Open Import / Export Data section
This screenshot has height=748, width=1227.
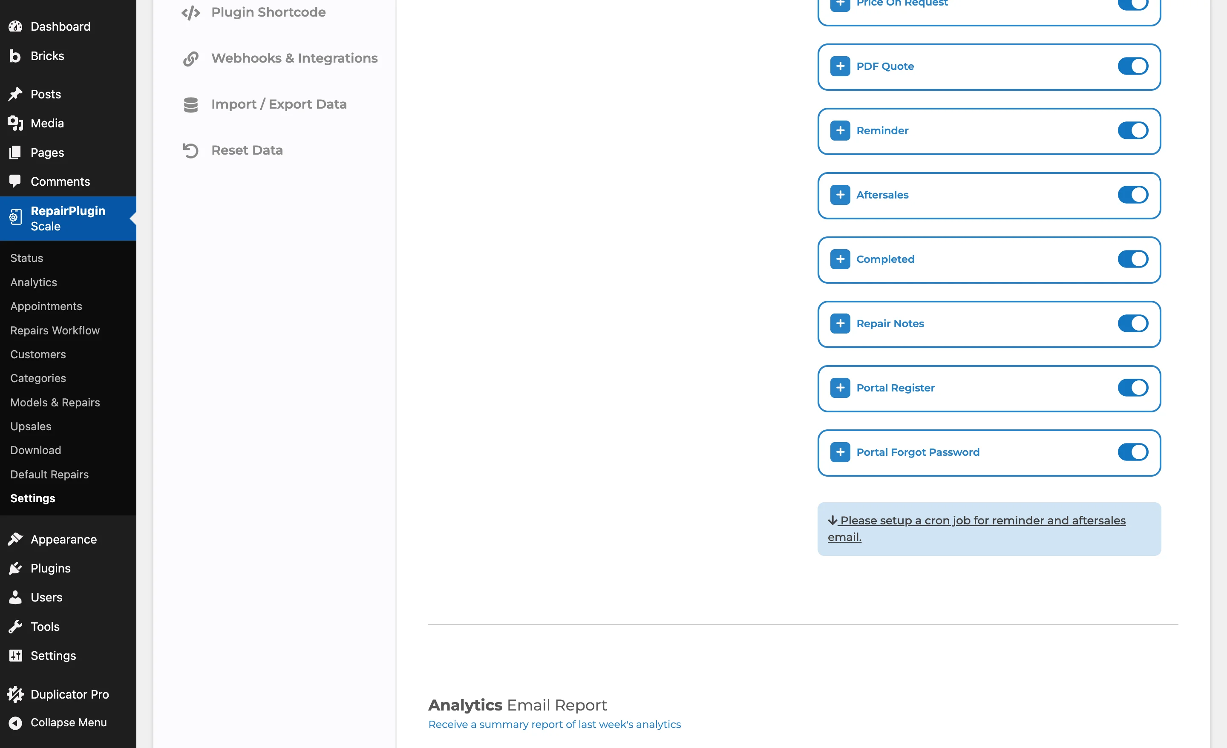pos(279,105)
